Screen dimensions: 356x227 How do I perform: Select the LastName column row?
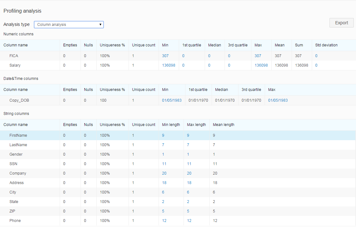point(18,145)
